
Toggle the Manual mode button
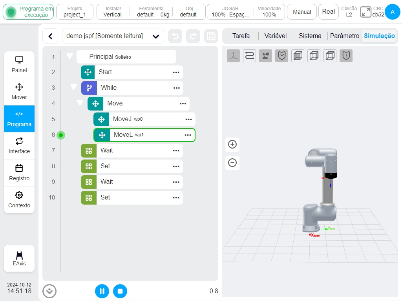pos(302,12)
